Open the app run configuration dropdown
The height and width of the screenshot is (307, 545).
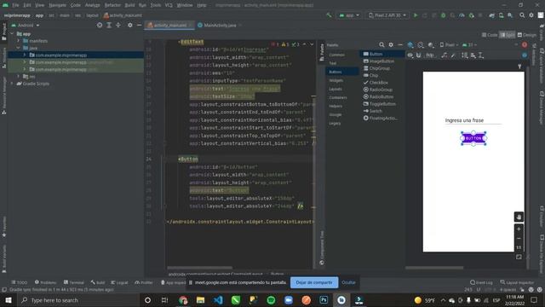coord(349,15)
